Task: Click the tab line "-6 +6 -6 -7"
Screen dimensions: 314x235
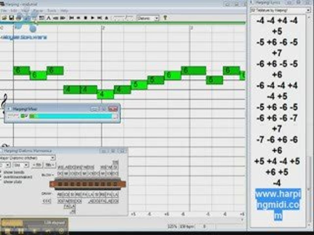Action: click(277, 118)
